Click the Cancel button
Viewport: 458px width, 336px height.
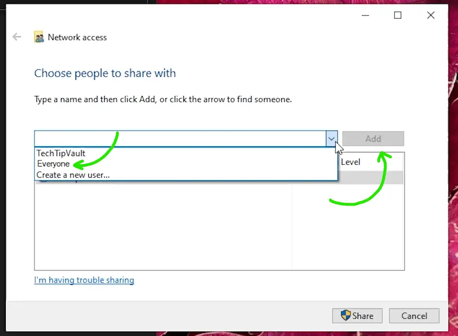414,315
